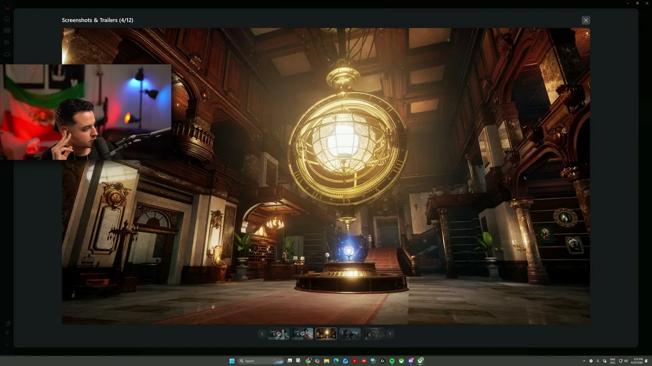Open the cloud gaming sidebar icon

point(7,54)
